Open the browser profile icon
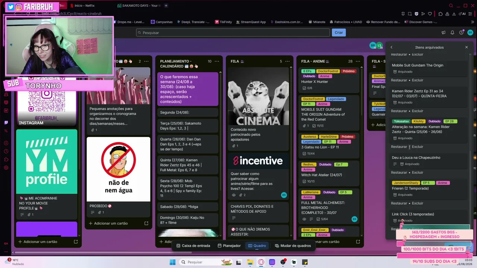 (448, 14)
